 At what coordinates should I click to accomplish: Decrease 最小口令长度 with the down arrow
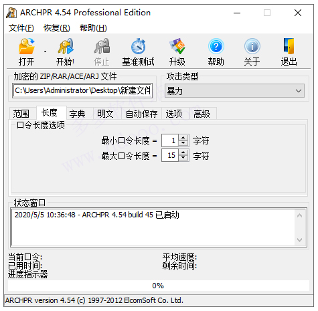pyautogui.click(x=183, y=143)
